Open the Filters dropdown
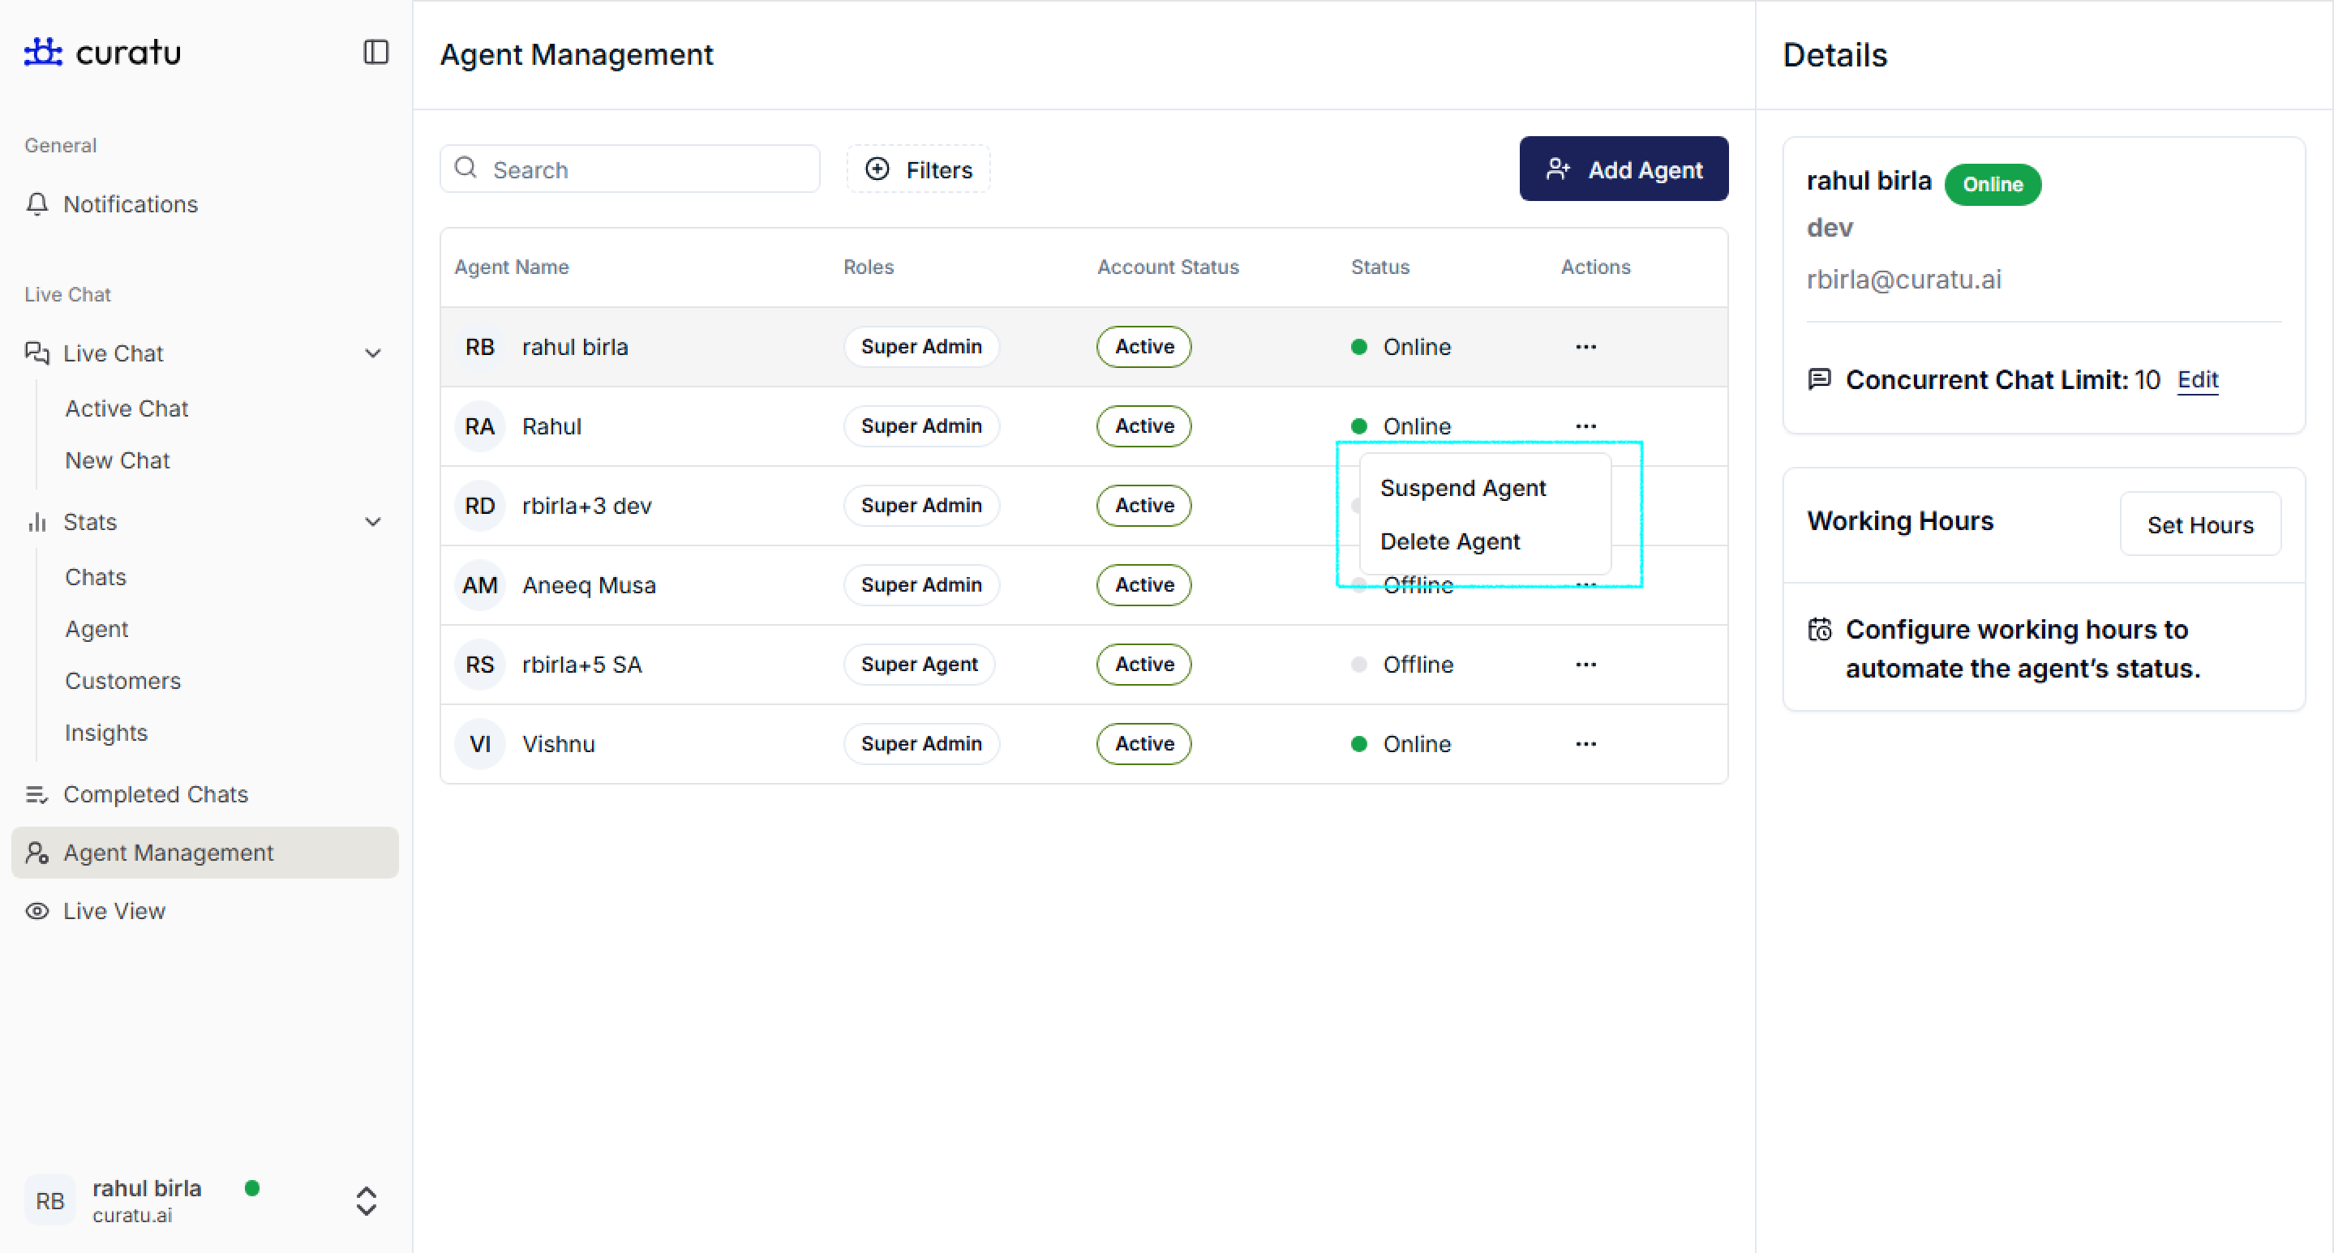 click(919, 169)
